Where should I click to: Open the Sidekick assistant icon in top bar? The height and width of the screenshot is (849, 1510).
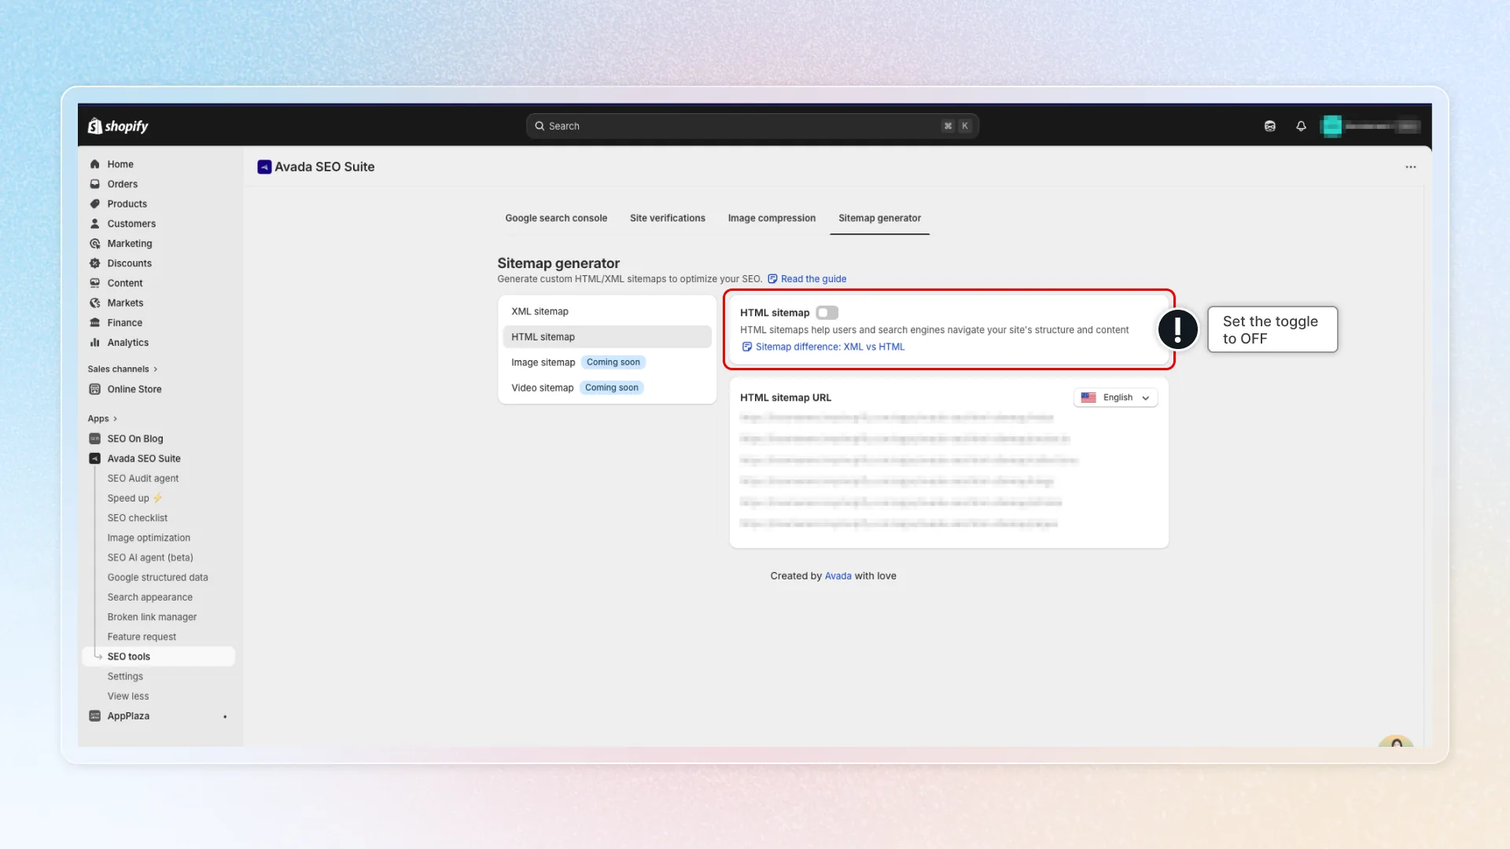[x=1269, y=126]
